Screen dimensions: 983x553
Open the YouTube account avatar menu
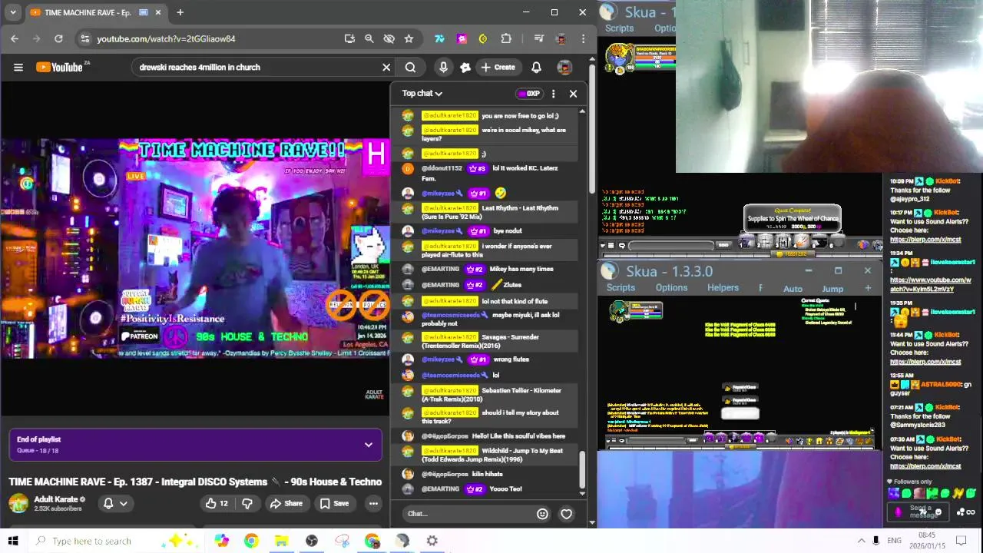[x=564, y=68]
